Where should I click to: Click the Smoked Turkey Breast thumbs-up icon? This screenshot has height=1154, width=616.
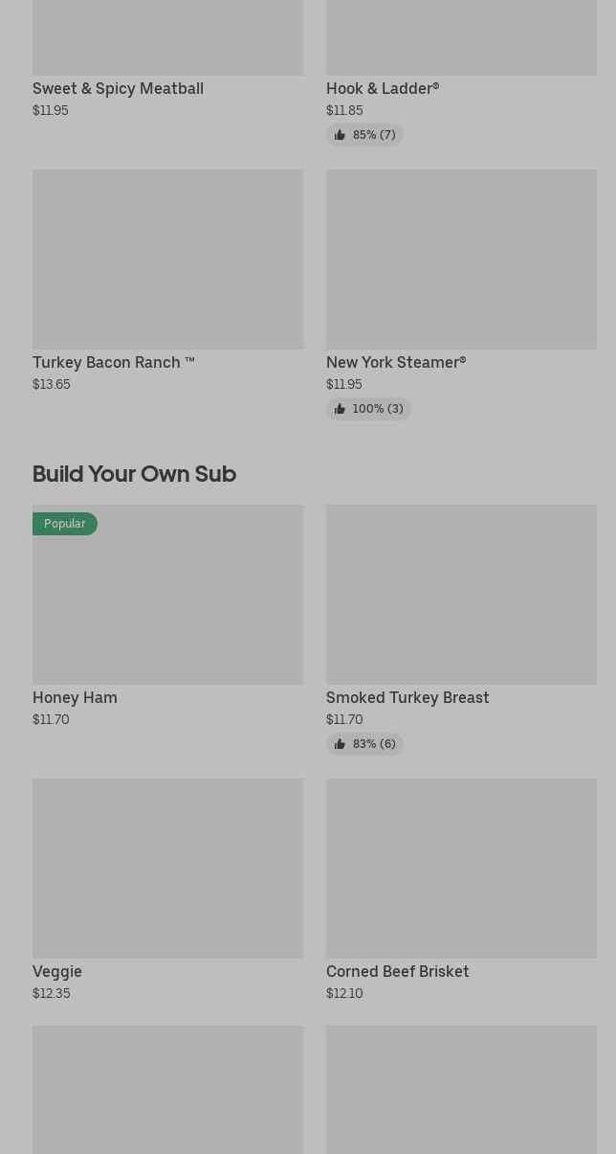(340, 744)
